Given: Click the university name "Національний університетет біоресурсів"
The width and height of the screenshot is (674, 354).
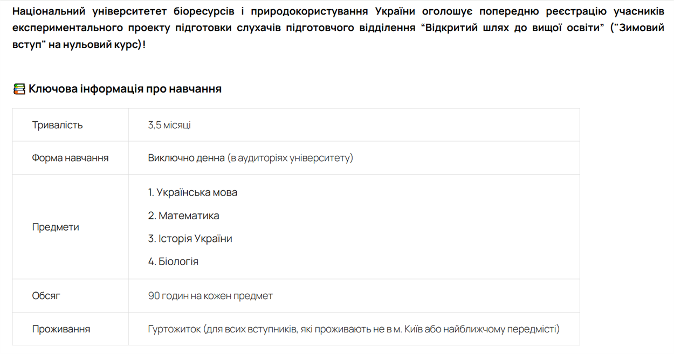Looking at the screenshot, I should (x=123, y=11).
